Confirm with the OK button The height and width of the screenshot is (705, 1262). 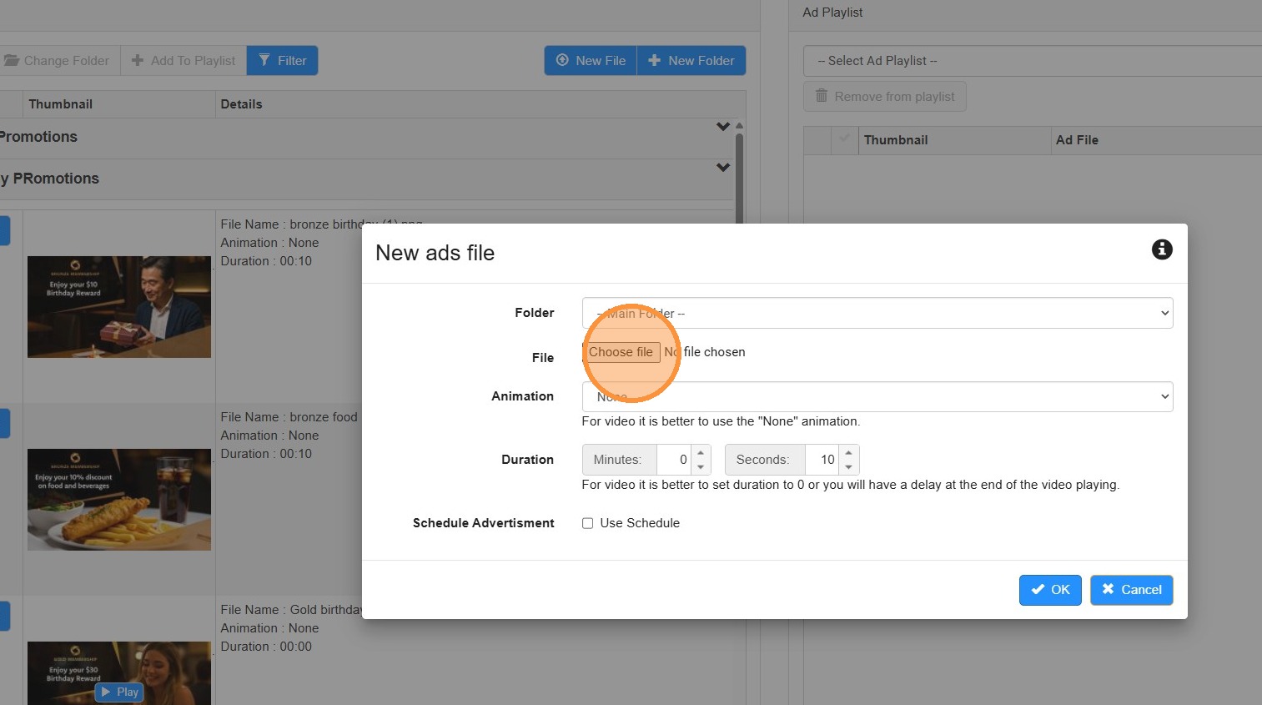tap(1049, 590)
